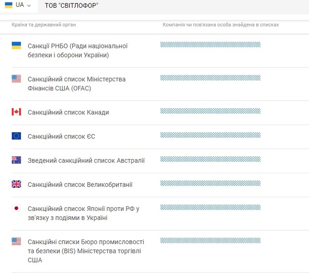This screenshot has width=309, height=275.
Task: Open Зведений санкційний список Австралії
Action: (86, 161)
